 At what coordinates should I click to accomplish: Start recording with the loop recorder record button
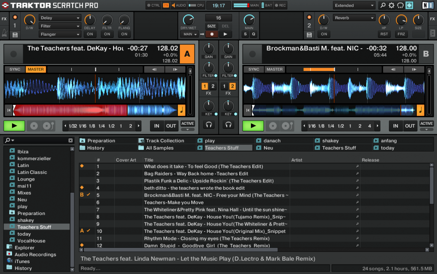(212, 34)
